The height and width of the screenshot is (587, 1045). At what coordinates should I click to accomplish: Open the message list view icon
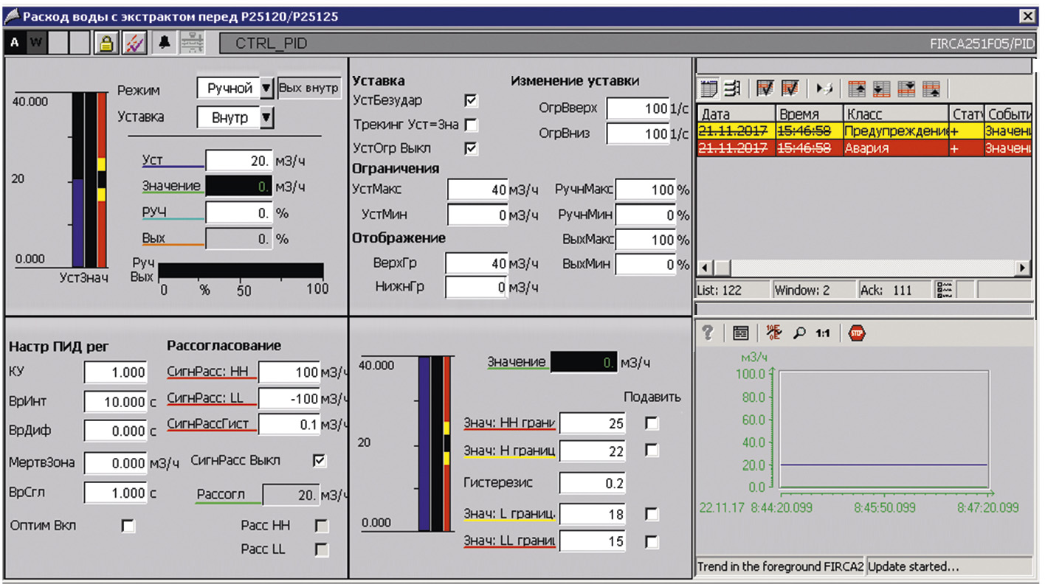pos(708,89)
